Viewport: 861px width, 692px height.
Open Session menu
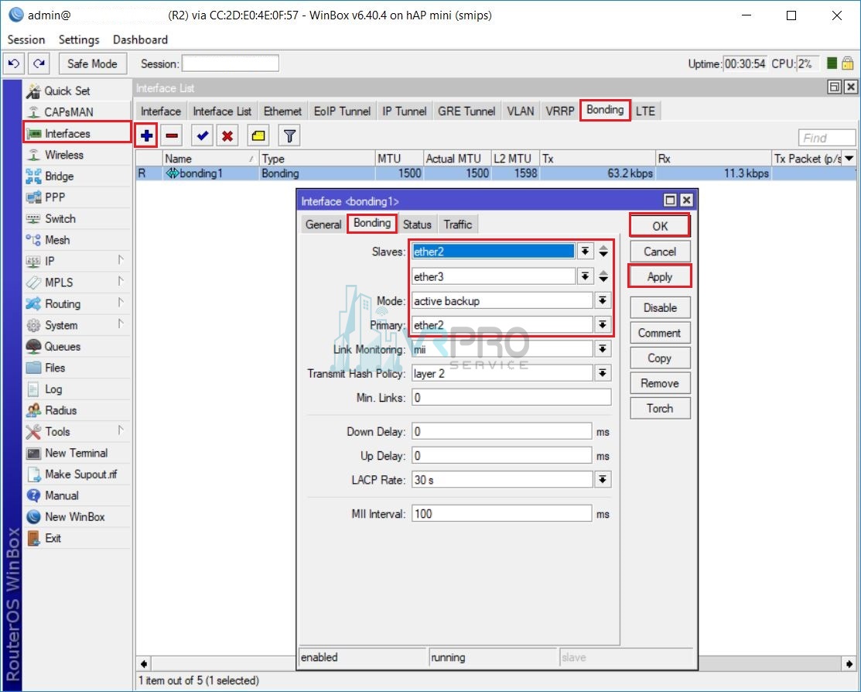tap(26, 39)
